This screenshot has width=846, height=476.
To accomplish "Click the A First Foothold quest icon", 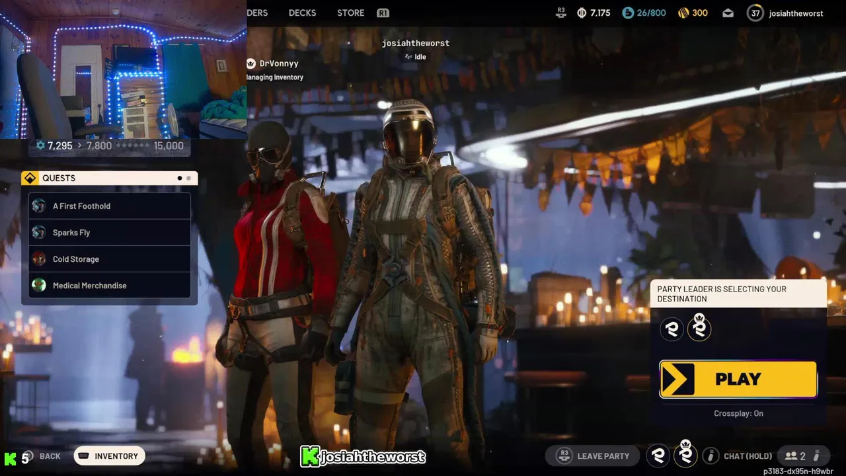I will pos(39,206).
